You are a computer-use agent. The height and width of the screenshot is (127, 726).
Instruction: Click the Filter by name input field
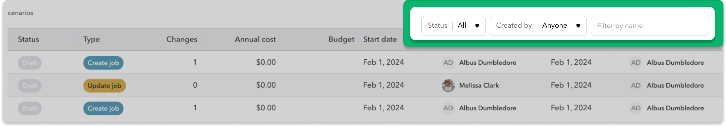pos(649,26)
